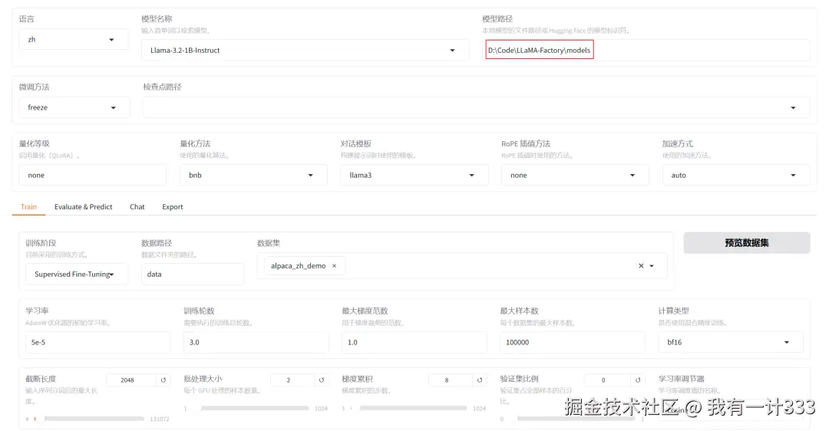Click the 梯度累积 number box showing 8
Viewport: 829px width, 431px height.
click(451, 380)
